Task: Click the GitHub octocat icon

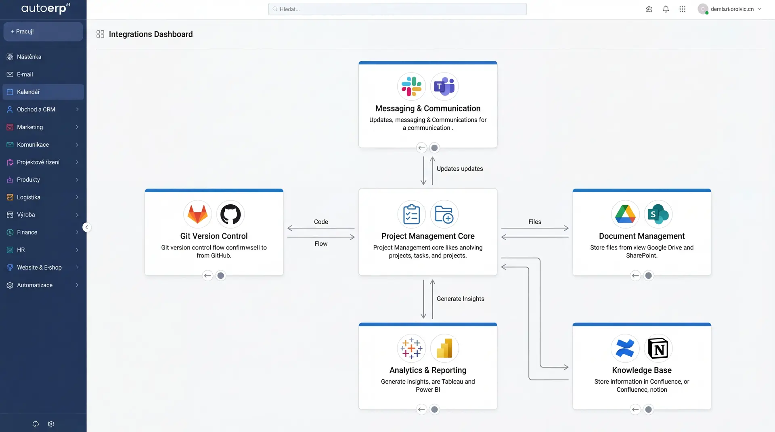Action: [230, 214]
